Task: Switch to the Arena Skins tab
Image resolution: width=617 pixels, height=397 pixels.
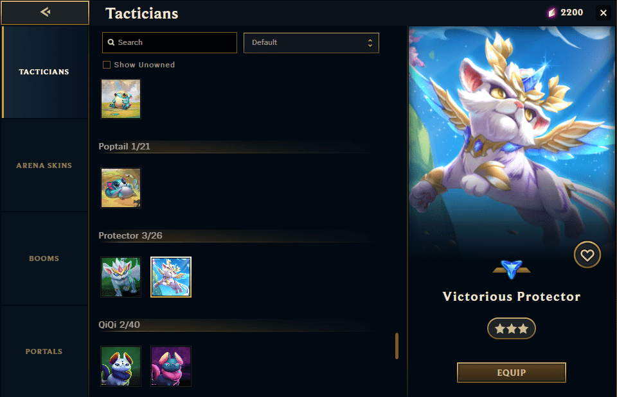Action: 44,165
